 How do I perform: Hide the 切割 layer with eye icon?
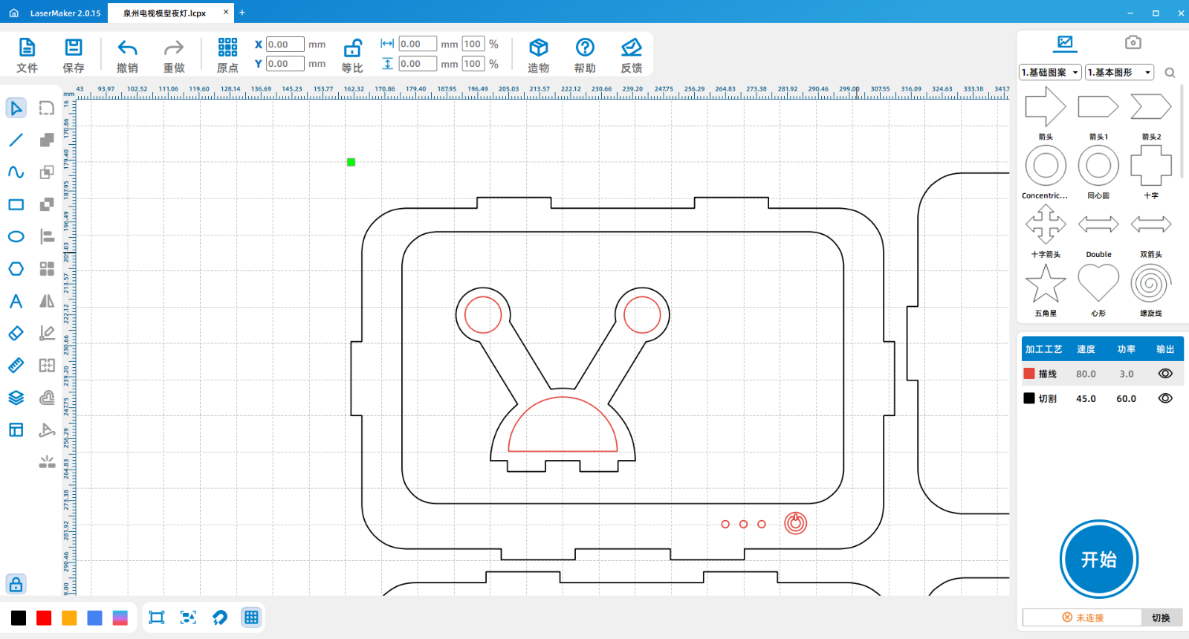click(x=1164, y=398)
